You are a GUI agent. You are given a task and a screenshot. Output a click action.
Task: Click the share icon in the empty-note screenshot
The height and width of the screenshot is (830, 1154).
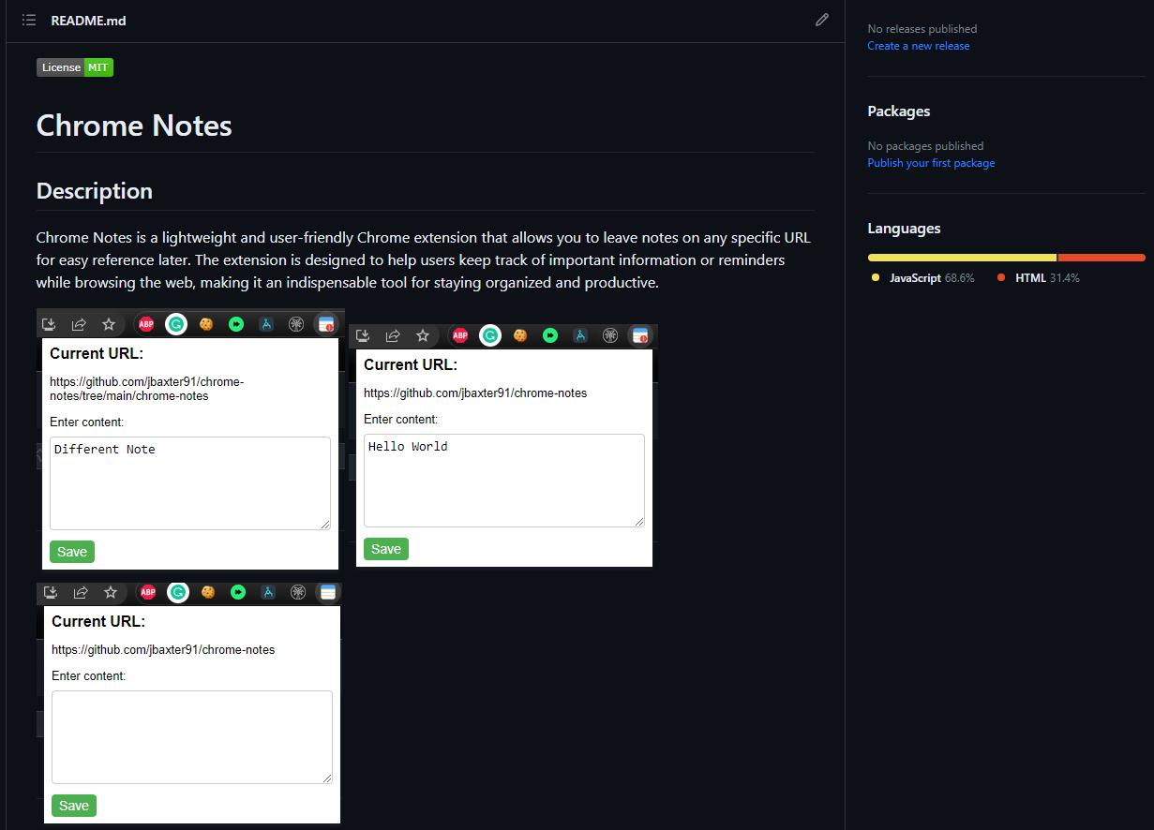(x=81, y=592)
